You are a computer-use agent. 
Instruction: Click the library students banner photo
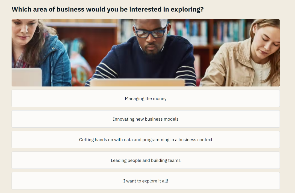point(146,53)
